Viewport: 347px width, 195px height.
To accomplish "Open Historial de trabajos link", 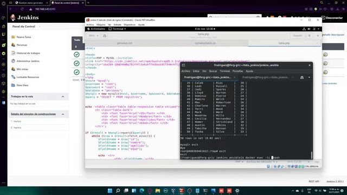I will pyautogui.click(x=28, y=53).
